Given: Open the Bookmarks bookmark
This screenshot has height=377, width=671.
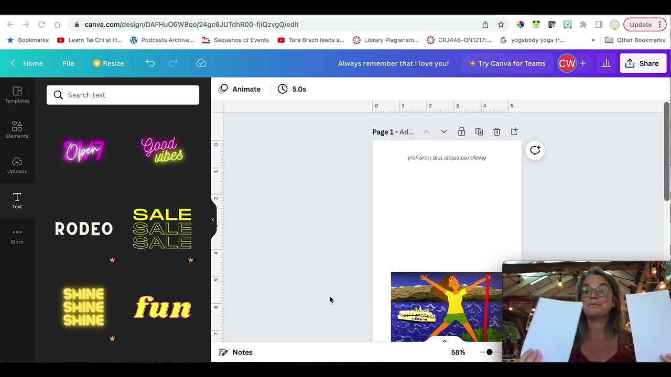Looking at the screenshot, I should [28, 40].
